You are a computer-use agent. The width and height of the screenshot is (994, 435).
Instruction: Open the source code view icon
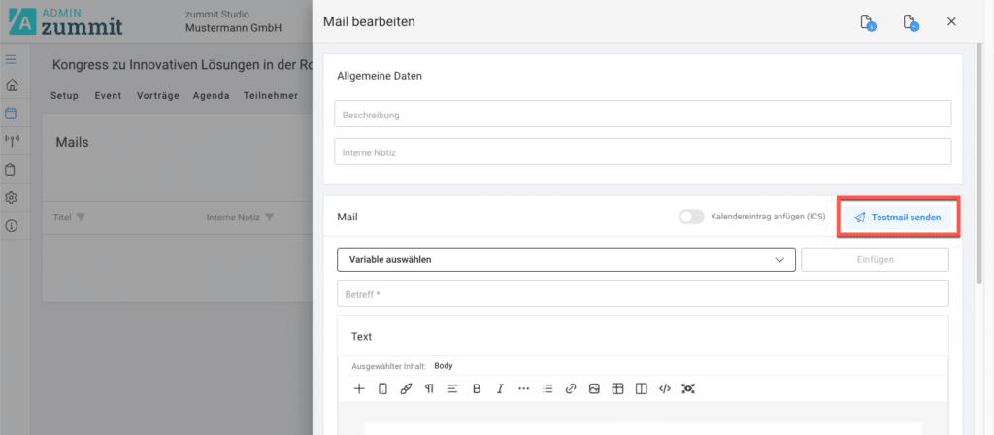(665, 388)
